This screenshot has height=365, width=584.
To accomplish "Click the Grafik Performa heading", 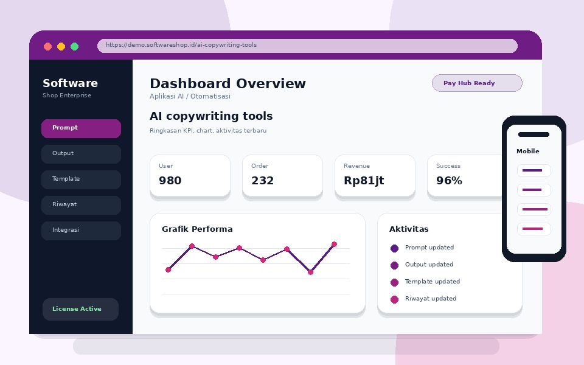I will pos(197,229).
